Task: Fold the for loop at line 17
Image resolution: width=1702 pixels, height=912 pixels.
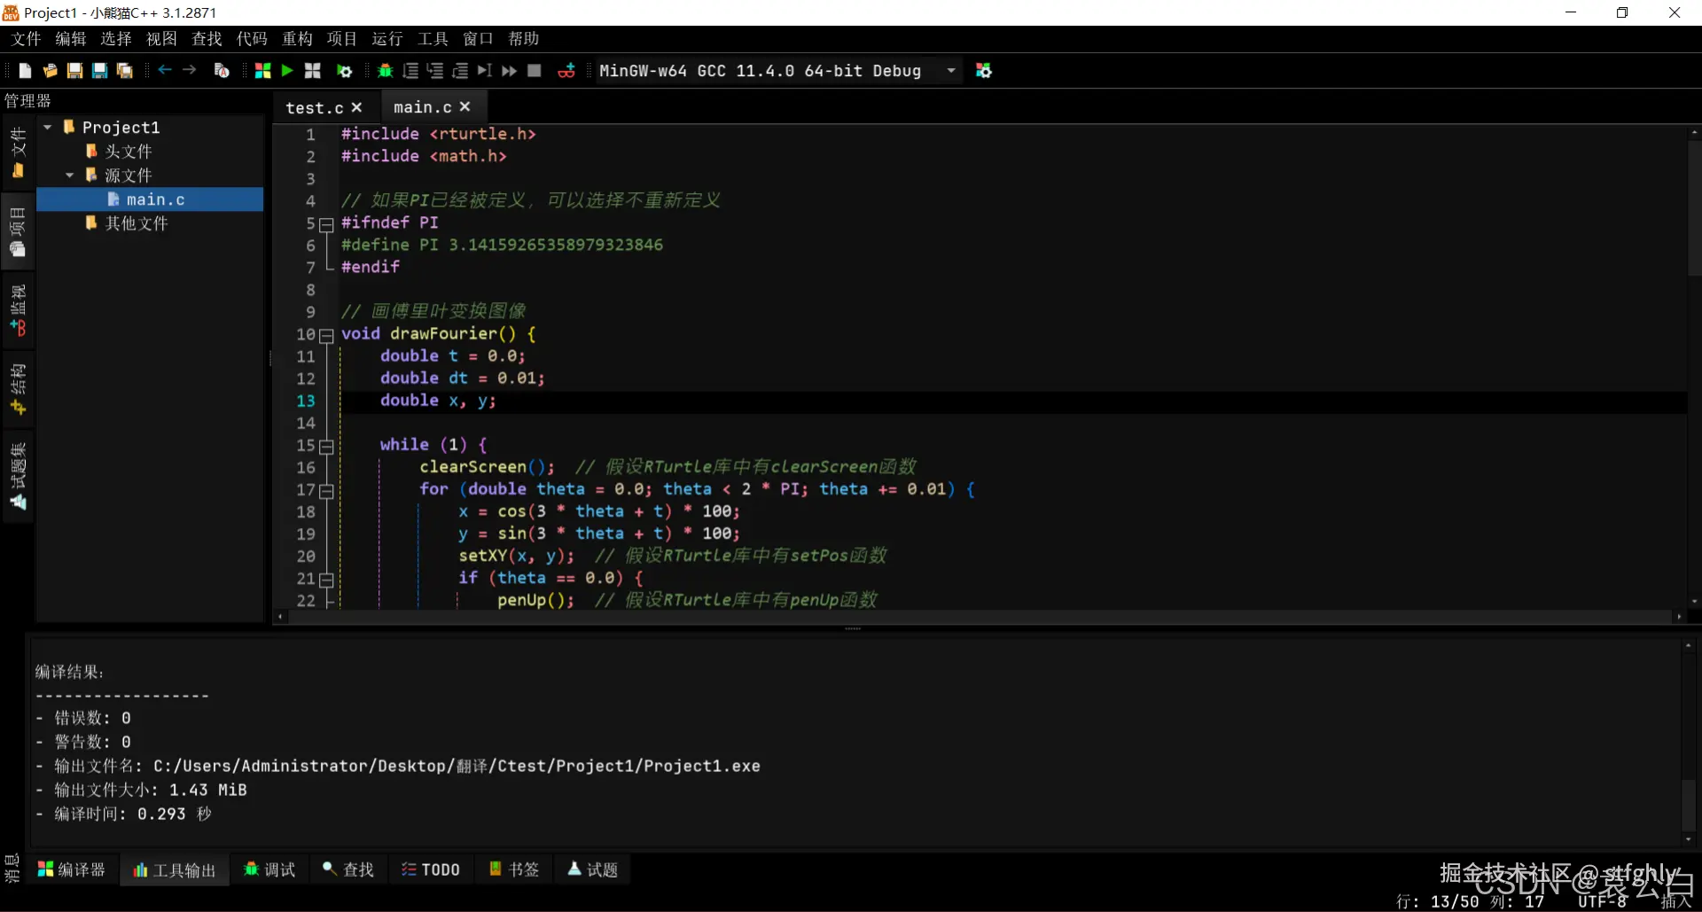Action: [326, 490]
